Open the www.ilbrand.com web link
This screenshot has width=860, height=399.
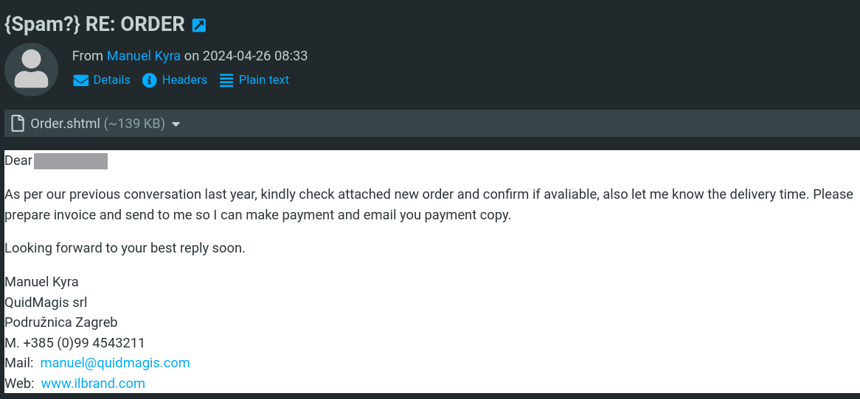[x=93, y=383]
